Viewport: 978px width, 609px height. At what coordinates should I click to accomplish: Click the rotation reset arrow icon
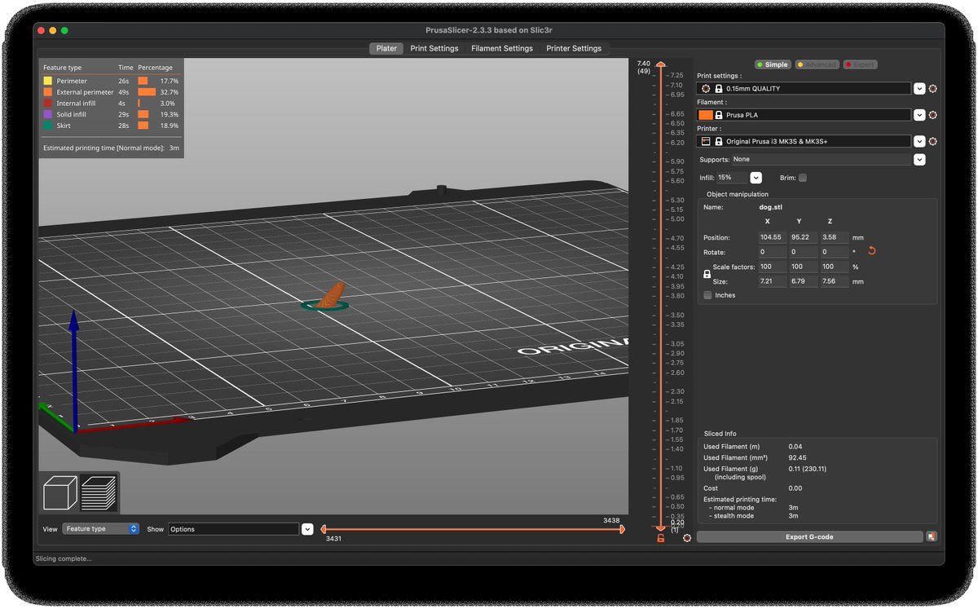tap(871, 251)
